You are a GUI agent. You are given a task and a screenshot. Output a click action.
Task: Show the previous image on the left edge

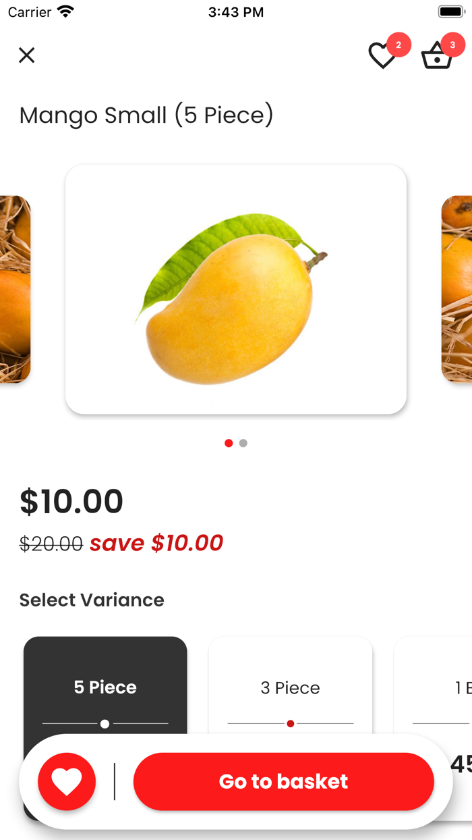tap(15, 289)
